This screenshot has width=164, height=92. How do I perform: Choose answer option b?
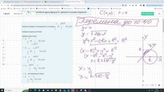(x=24, y=48)
